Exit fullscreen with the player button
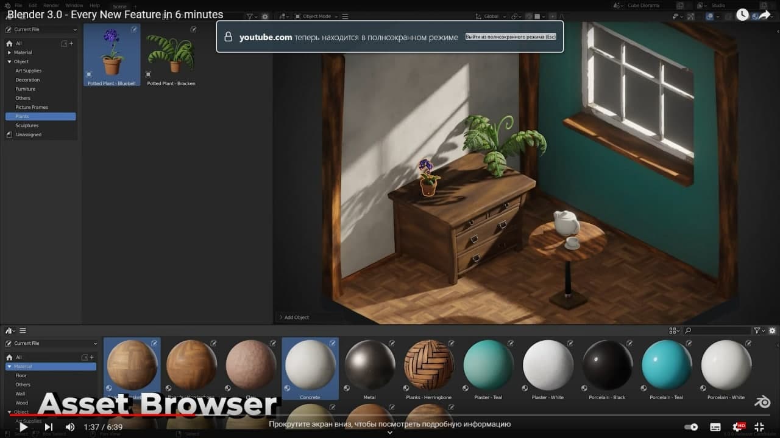The width and height of the screenshot is (780, 438). [759, 427]
